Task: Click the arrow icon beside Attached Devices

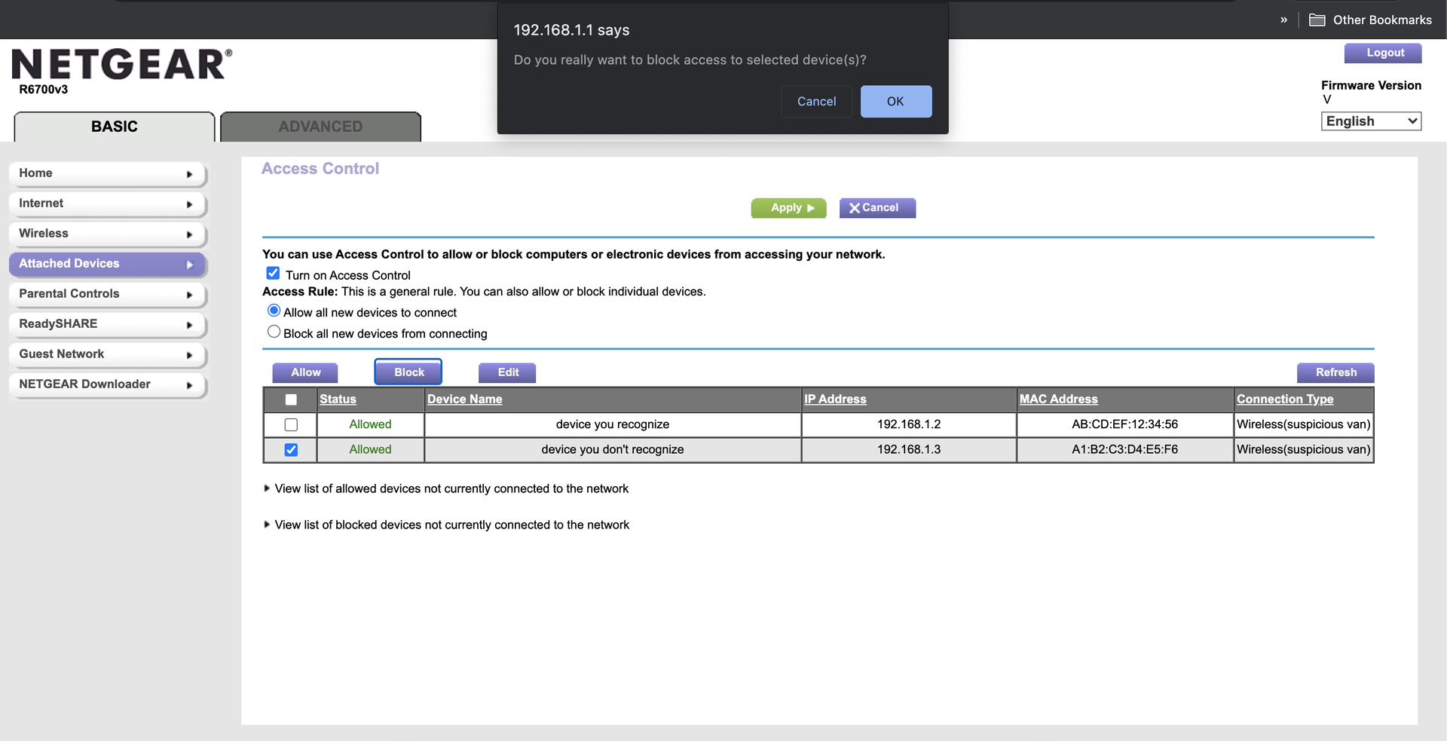Action: (x=189, y=265)
